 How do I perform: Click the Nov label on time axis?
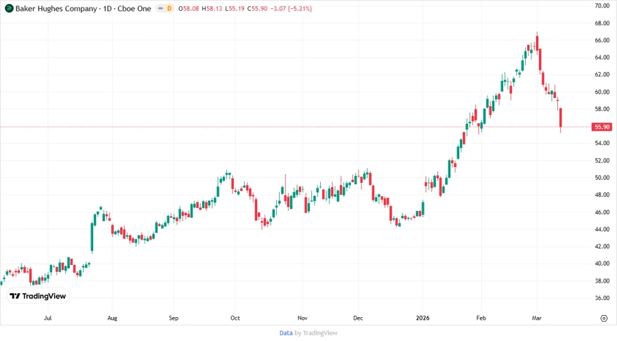(302, 318)
